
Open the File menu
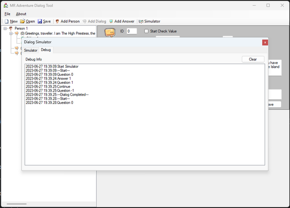(7, 14)
